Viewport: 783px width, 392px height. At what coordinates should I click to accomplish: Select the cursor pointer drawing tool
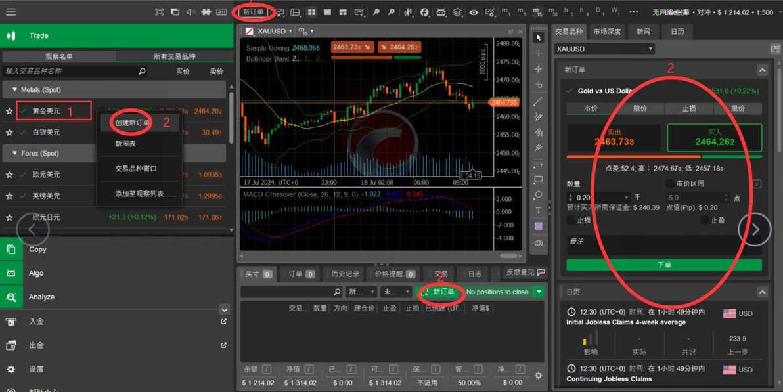click(539, 37)
